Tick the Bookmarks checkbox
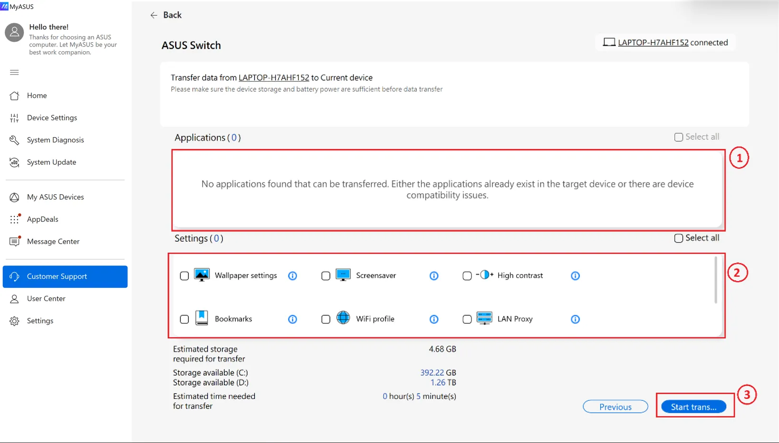Screen dimensions: 779x443 click(x=184, y=319)
